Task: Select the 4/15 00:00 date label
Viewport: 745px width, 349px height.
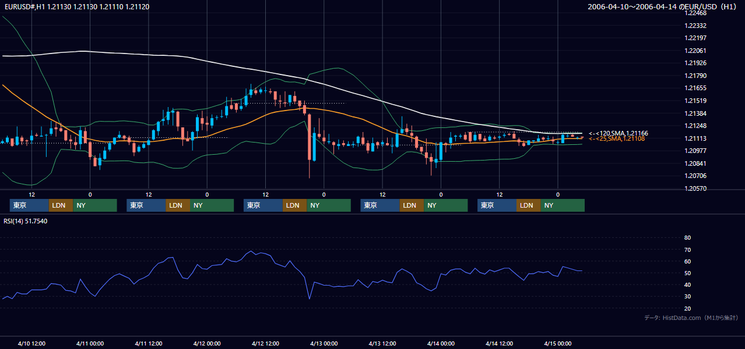Action: pyautogui.click(x=557, y=343)
